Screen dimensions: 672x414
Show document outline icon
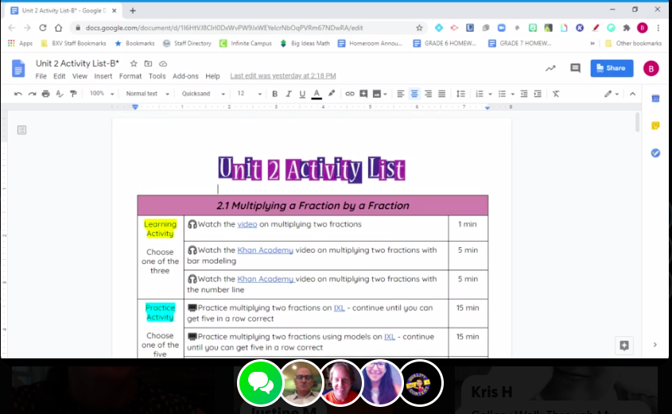(x=21, y=130)
